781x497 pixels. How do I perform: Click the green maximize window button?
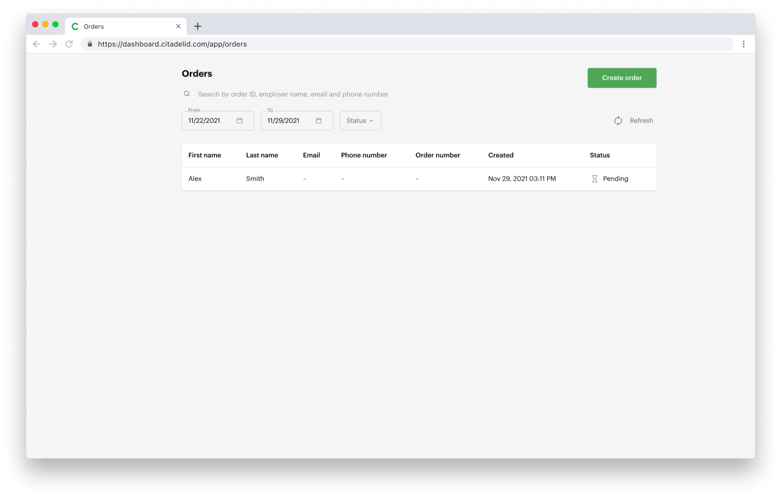55,24
